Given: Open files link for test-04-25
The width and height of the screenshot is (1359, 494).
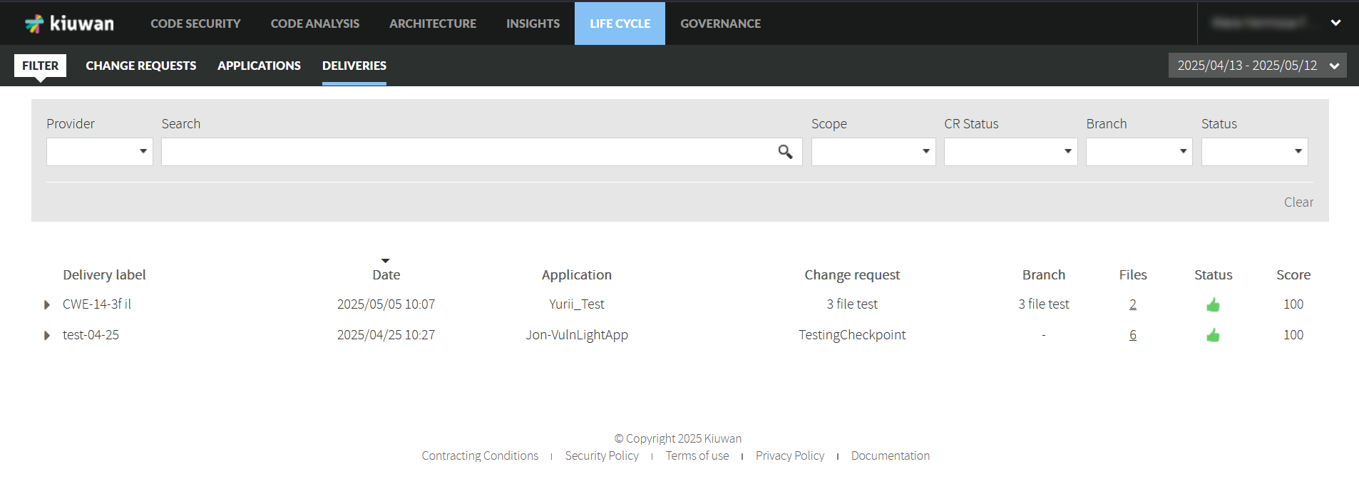Looking at the screenshot, I should click(x=1132, y=335).
